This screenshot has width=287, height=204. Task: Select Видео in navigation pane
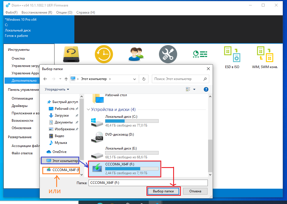[x=59, y=136]
